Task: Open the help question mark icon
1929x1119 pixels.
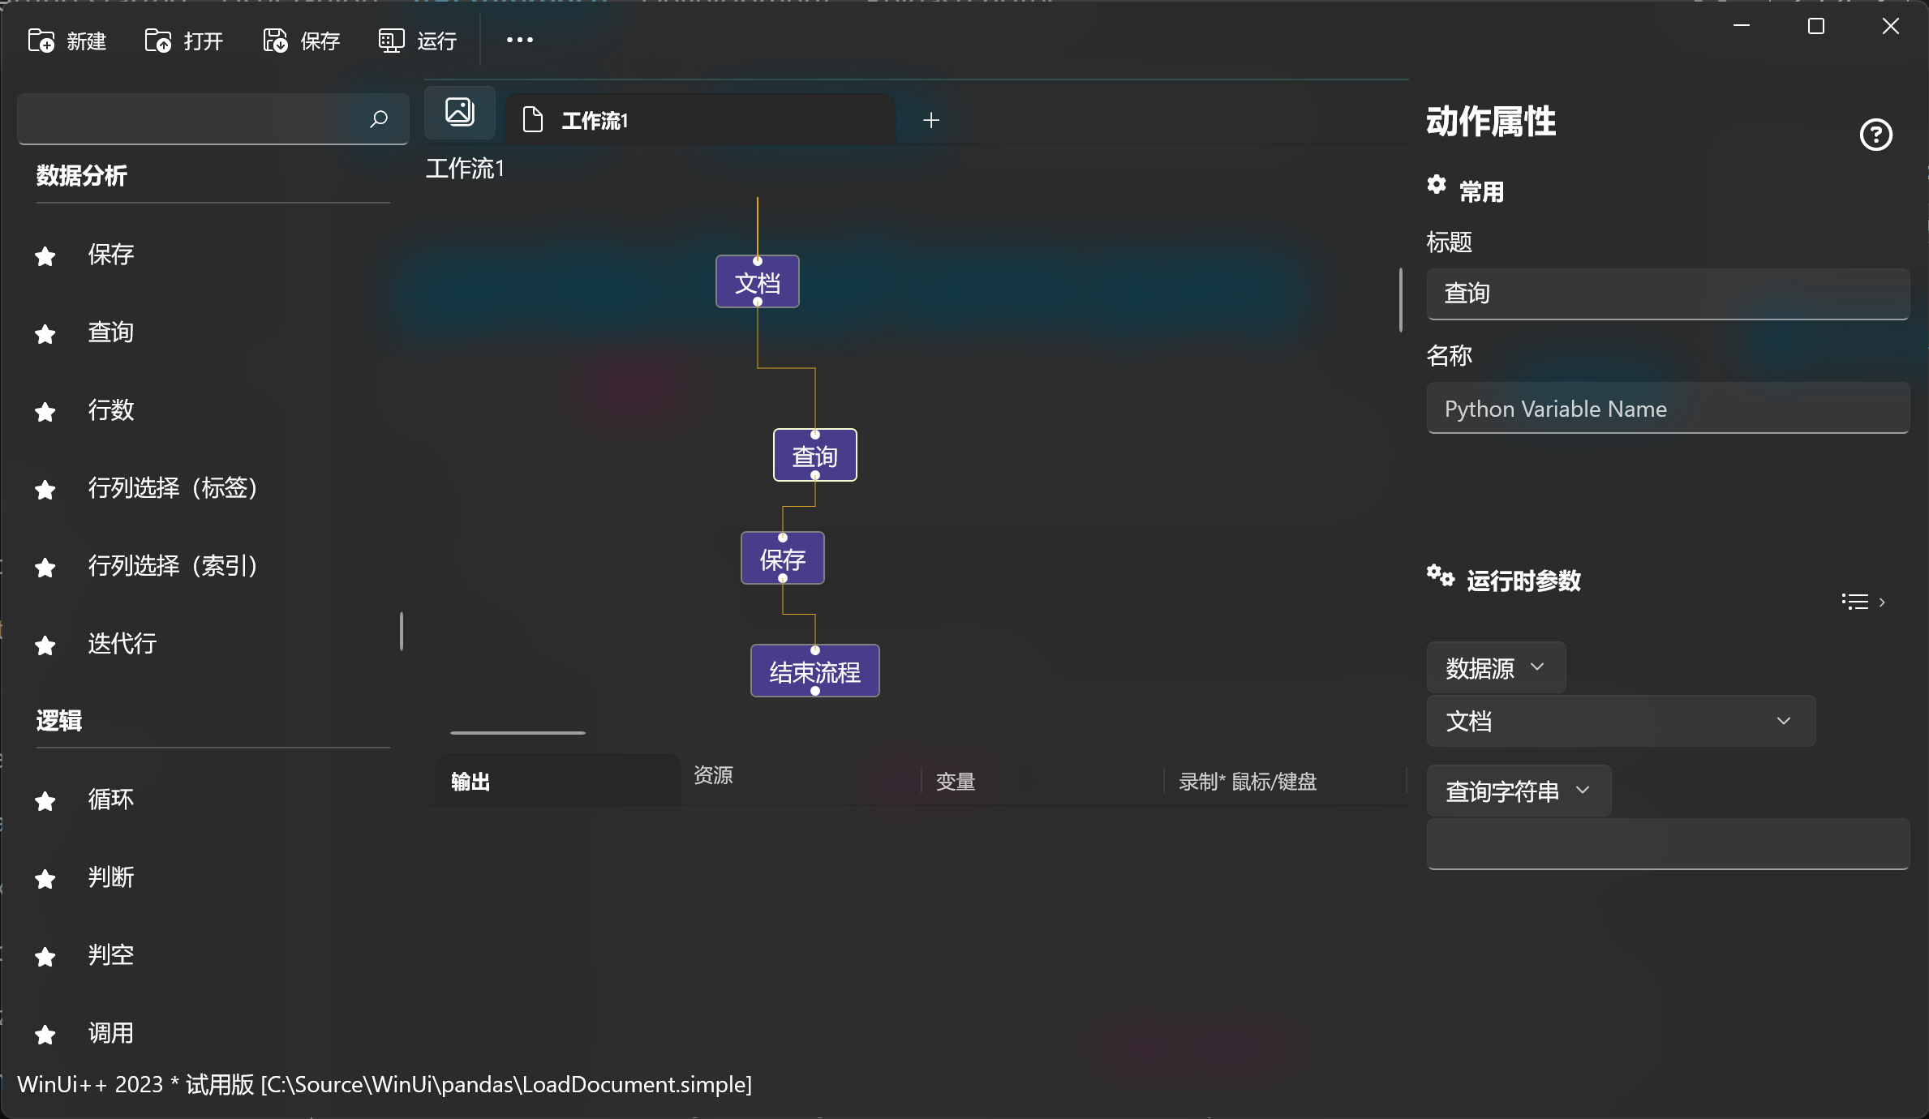Action: tap(1875, 135)
